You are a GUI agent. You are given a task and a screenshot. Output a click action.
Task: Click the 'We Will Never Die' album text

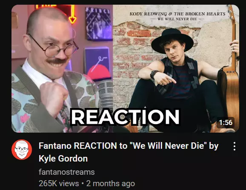[177, 19]
